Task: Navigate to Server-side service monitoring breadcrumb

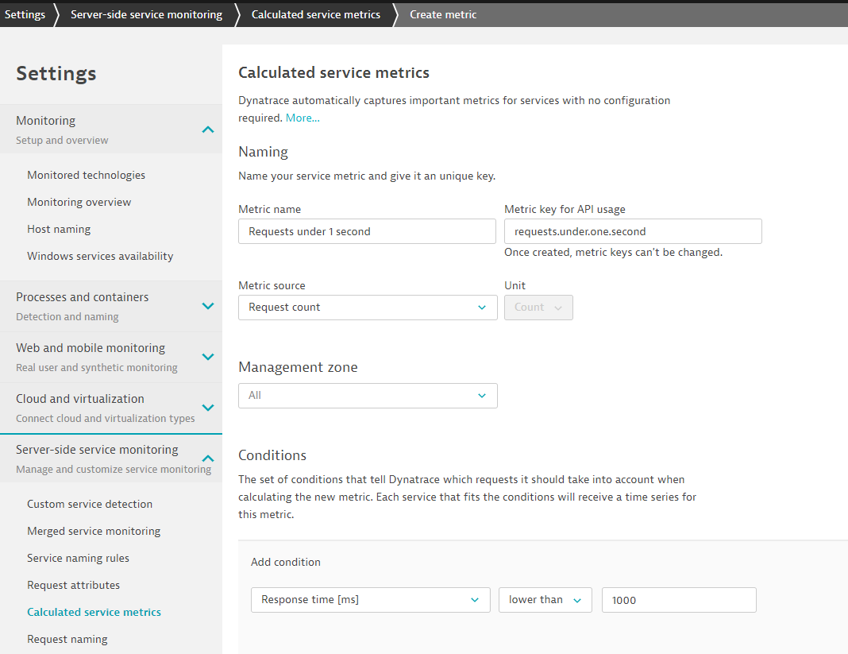Action: tap(146, 14)
